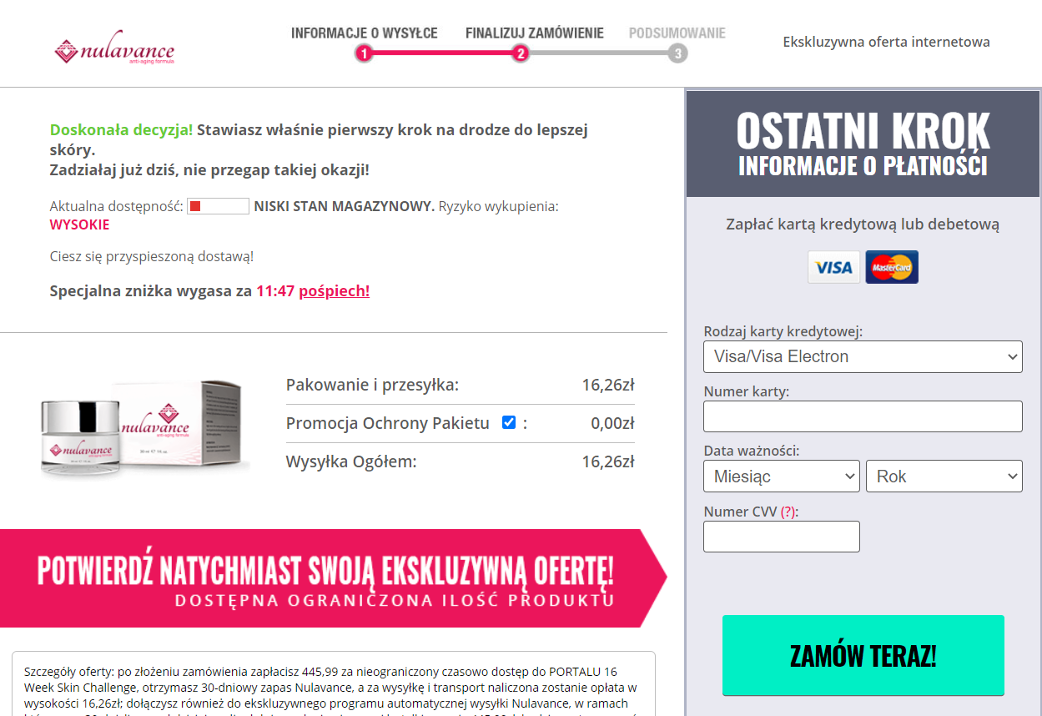This screenshot has height=716, width=1042.
Task: Click step 1 circle in progress bar
Action: [x=364, y=54]
